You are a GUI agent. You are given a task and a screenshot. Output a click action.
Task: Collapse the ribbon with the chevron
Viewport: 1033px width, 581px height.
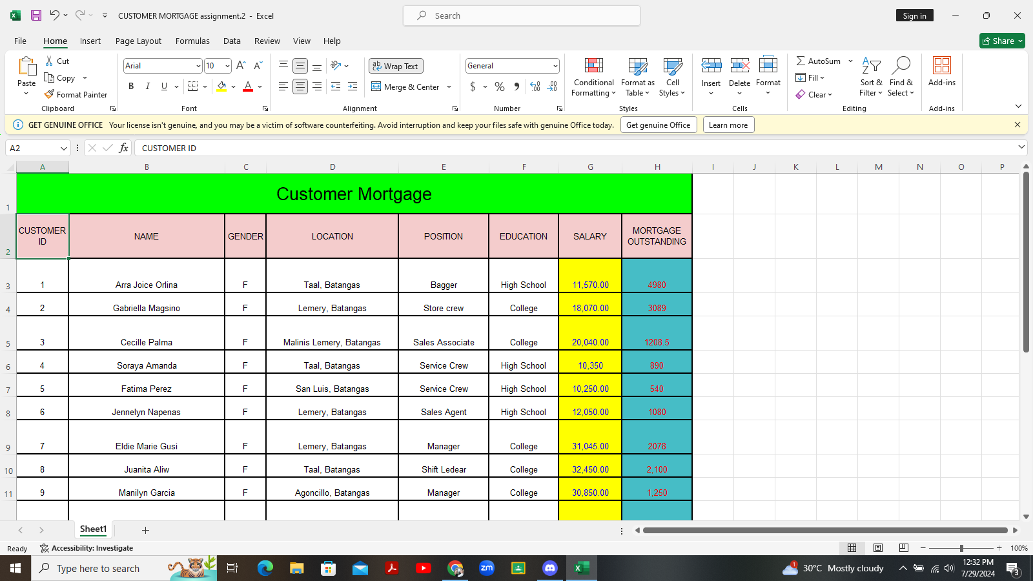click(x=1018, y=107)
